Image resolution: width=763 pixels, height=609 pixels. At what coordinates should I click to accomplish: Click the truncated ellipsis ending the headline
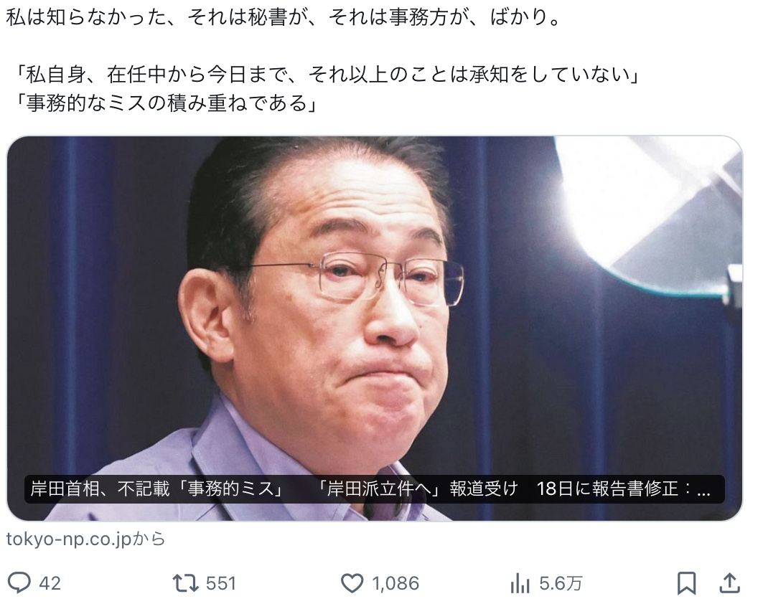(x=703, y=492)
